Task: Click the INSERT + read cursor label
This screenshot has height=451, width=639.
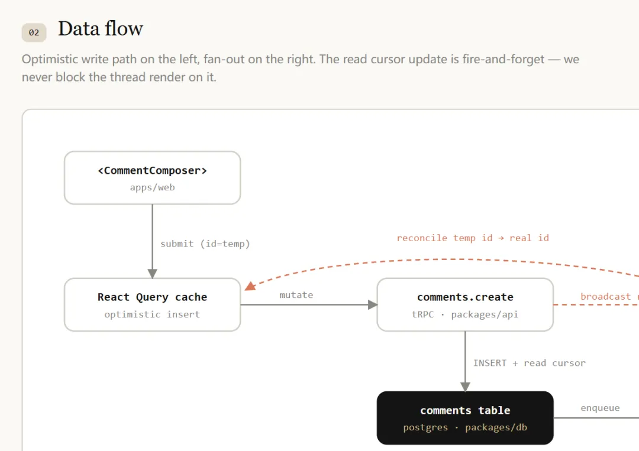Action: point(529,363)
